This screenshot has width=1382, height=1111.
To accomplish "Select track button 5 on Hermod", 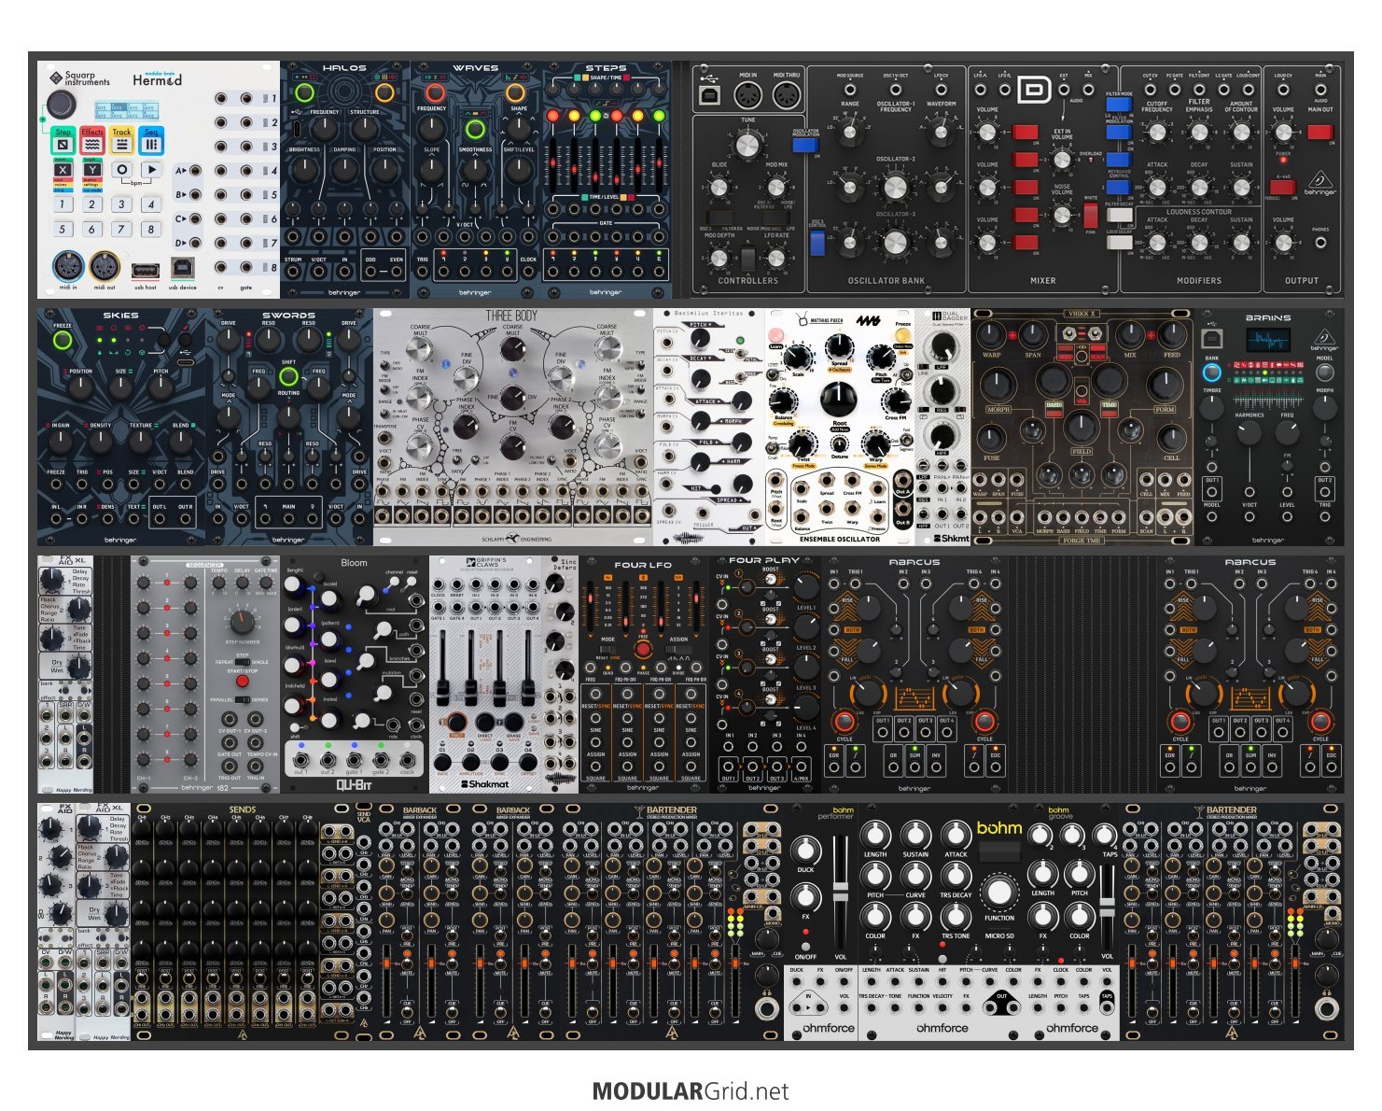I will coord(63,229).
